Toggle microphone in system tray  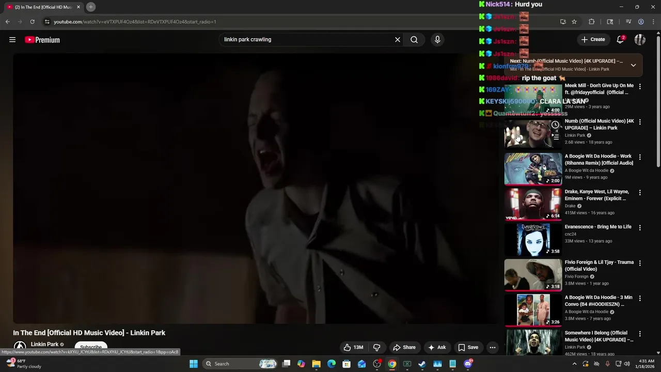coord(607,364)
